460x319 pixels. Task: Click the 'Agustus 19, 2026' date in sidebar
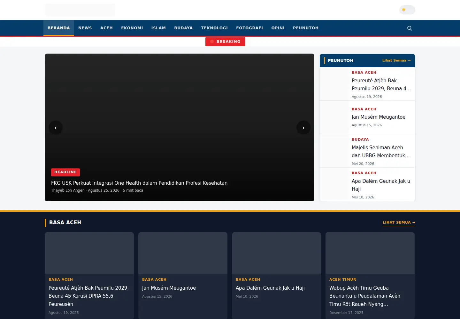367,97
